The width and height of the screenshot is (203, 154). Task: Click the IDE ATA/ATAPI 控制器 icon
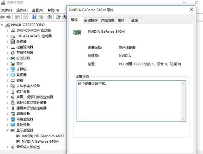(13, 36)
